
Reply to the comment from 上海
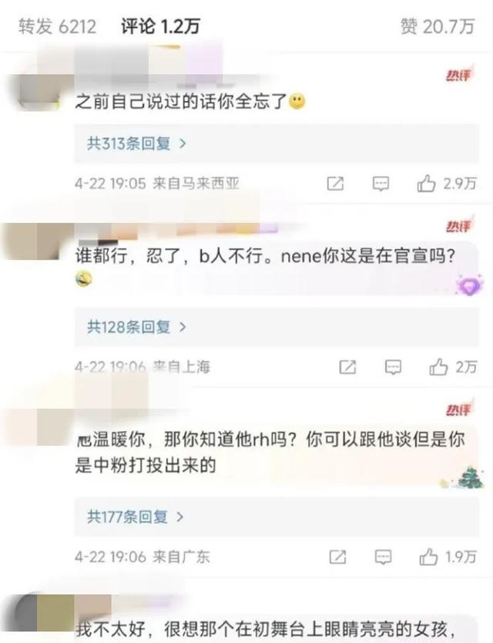tap(393, 367)
